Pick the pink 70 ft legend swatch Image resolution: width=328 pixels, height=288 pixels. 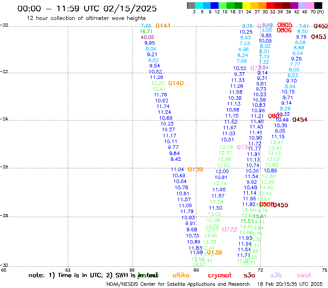point(310,5)
